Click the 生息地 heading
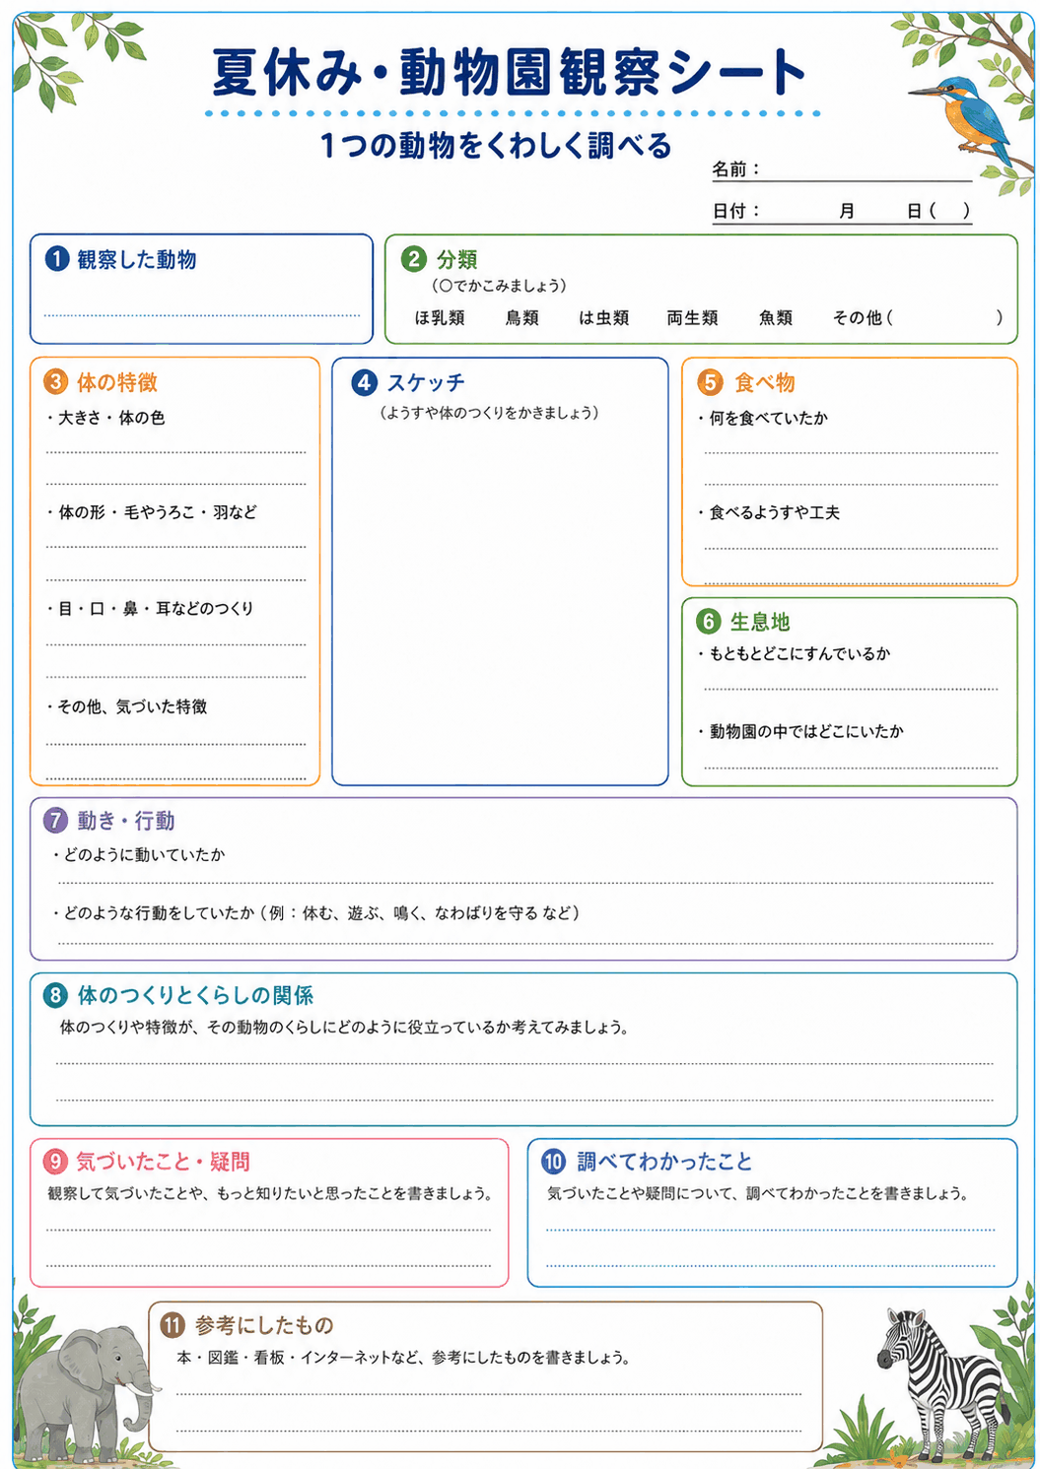 [x=760, y=622]
